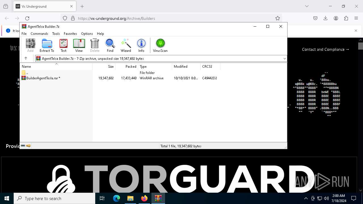Click the Delete toolbar icon
The width and height of the screenshot is (363, 204).
(95, 45)
